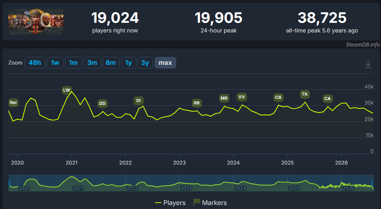Viewport: 381px width, 209px height.
Task: Set chart zoom to 6m
Action: [111, 62]
